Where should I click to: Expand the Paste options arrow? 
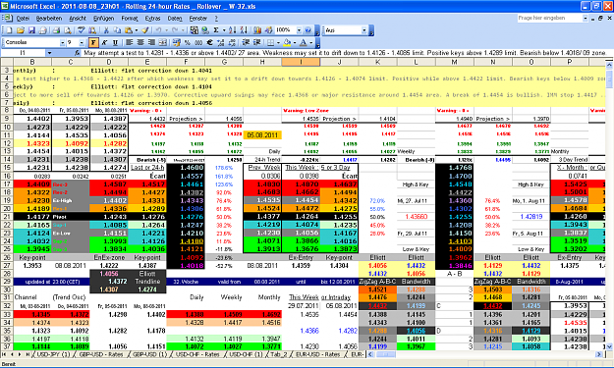coord(136,30)
